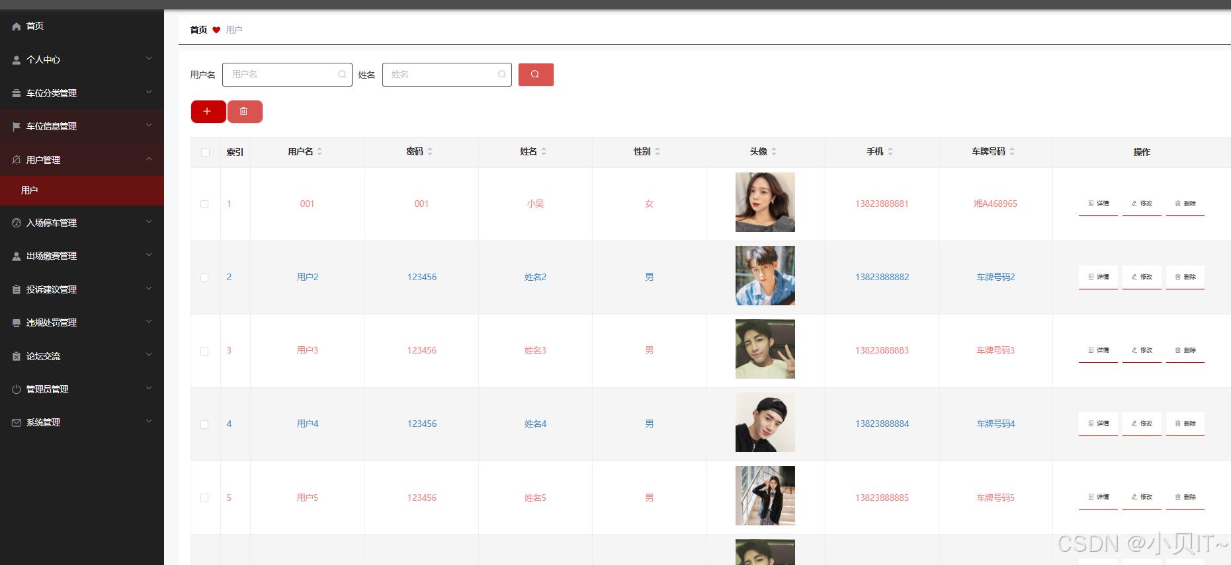The height and width of the screenshot is (565, 1231).
Task: Click sort arrows on 用户名 column header
Action: (319, 151)
